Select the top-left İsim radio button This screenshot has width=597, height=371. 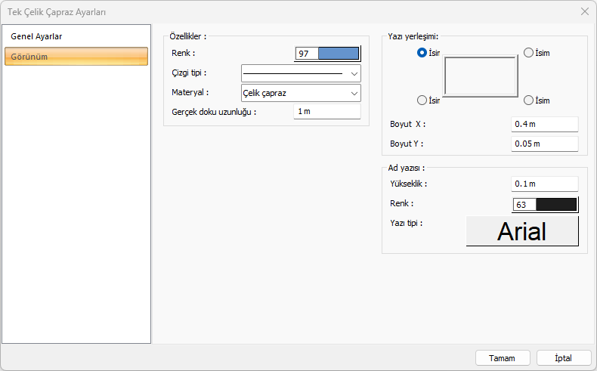(422, 53)
